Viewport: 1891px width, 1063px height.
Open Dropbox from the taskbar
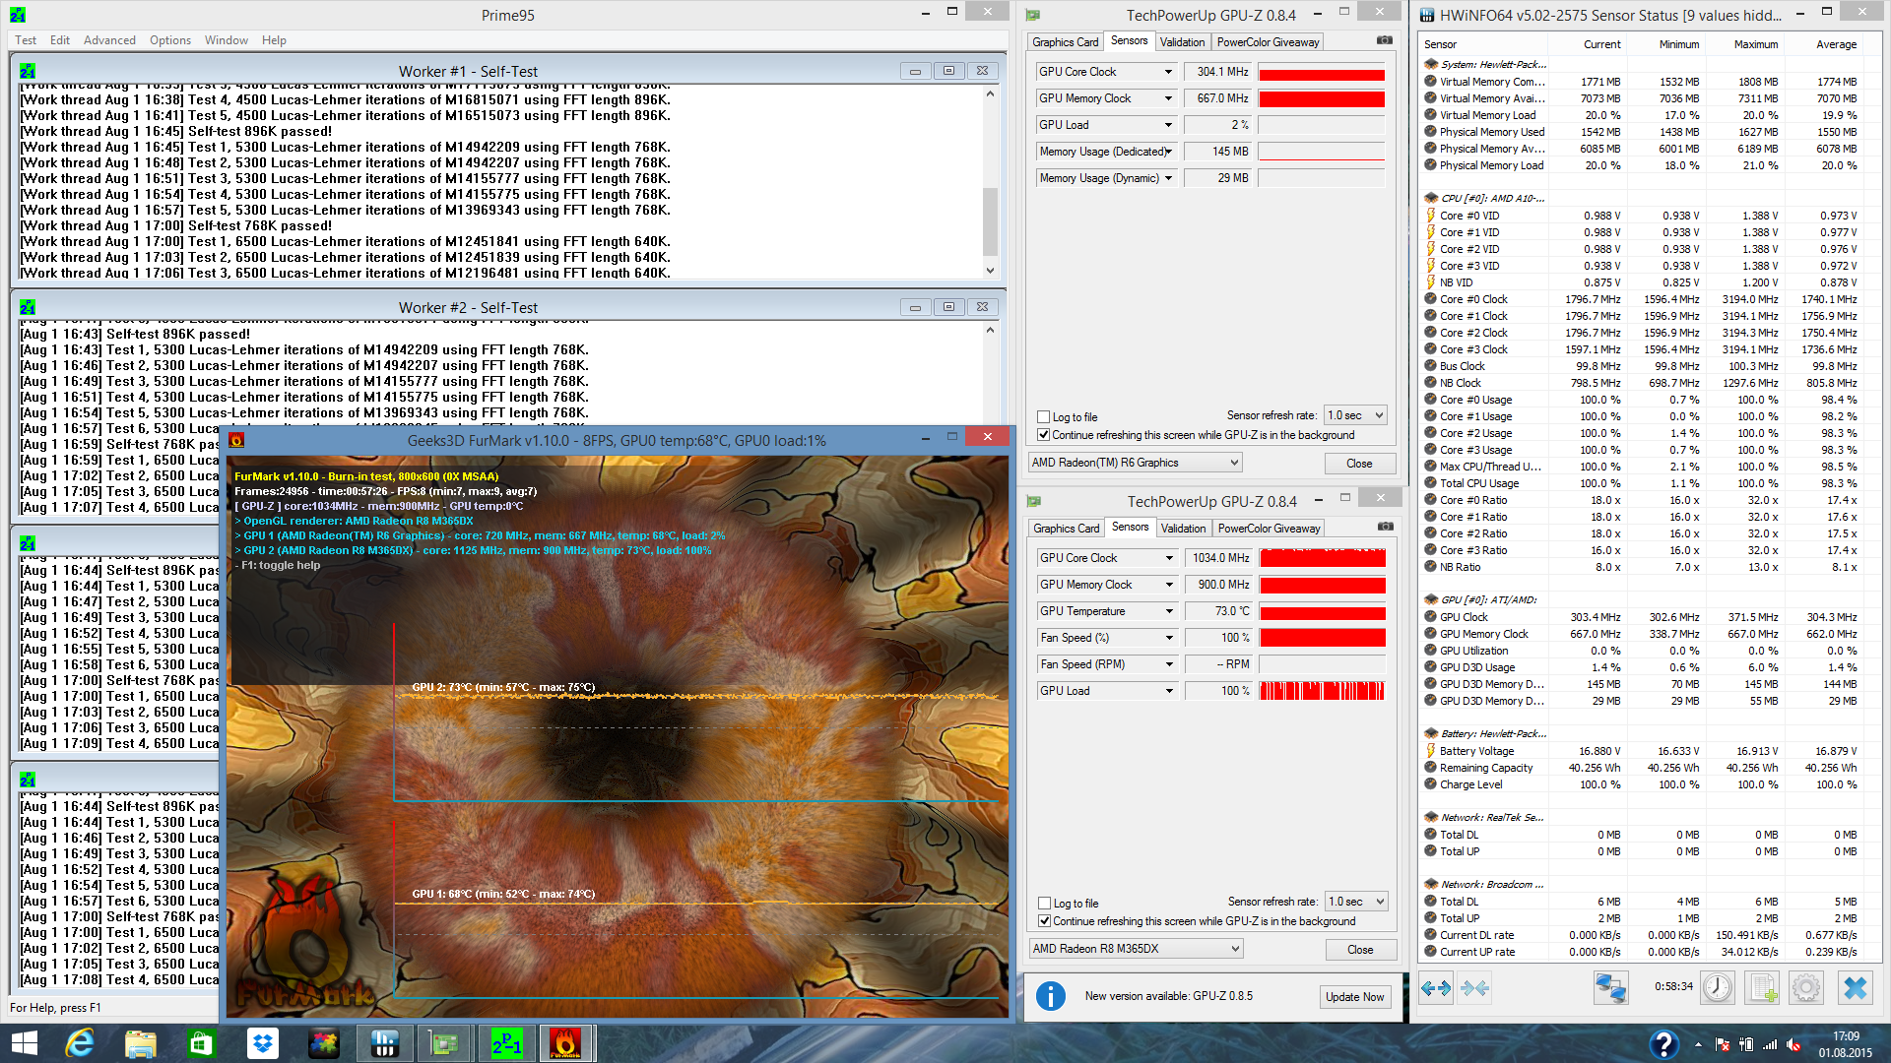coord(262,1043)
